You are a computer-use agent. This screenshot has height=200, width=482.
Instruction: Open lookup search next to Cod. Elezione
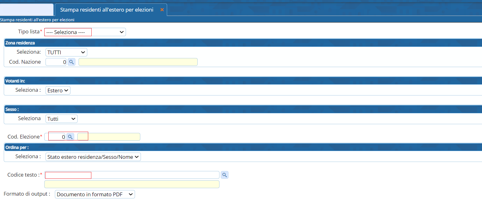coord(70,137)
